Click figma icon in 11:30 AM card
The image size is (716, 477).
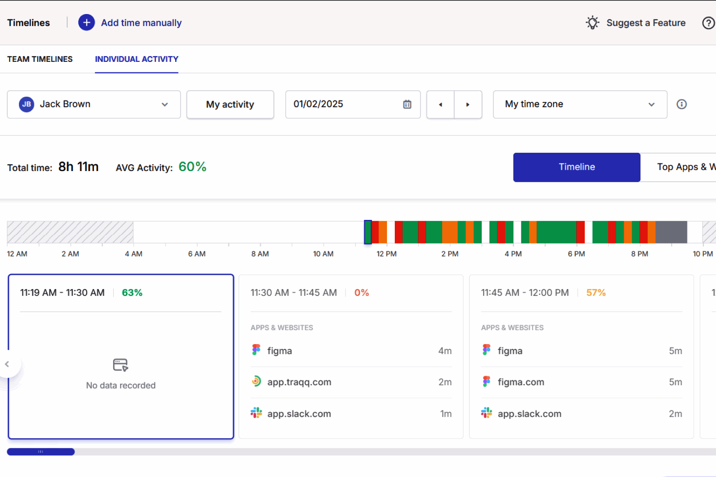[x=256, y=350]
